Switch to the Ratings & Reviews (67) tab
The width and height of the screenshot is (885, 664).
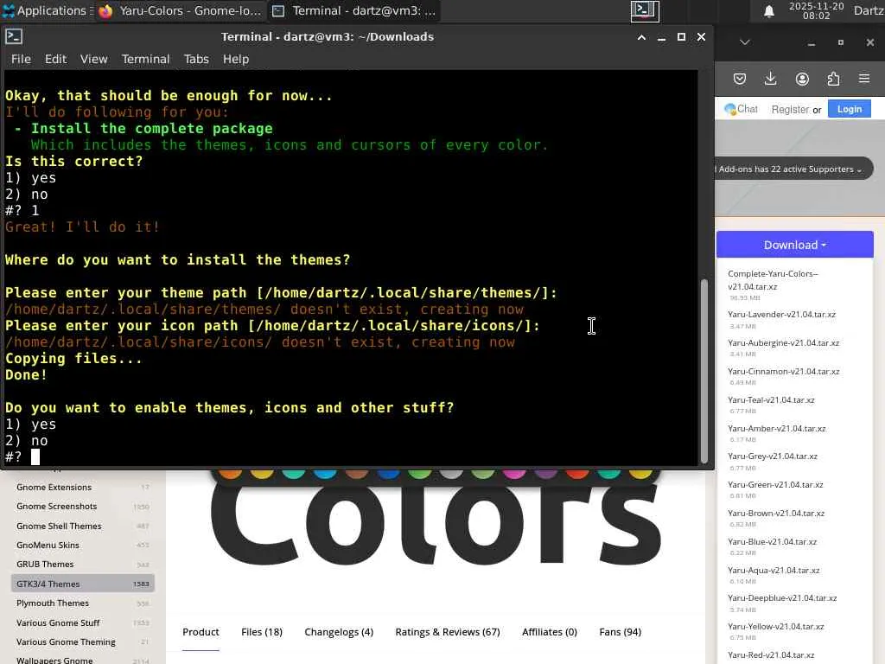click(448, 632)
